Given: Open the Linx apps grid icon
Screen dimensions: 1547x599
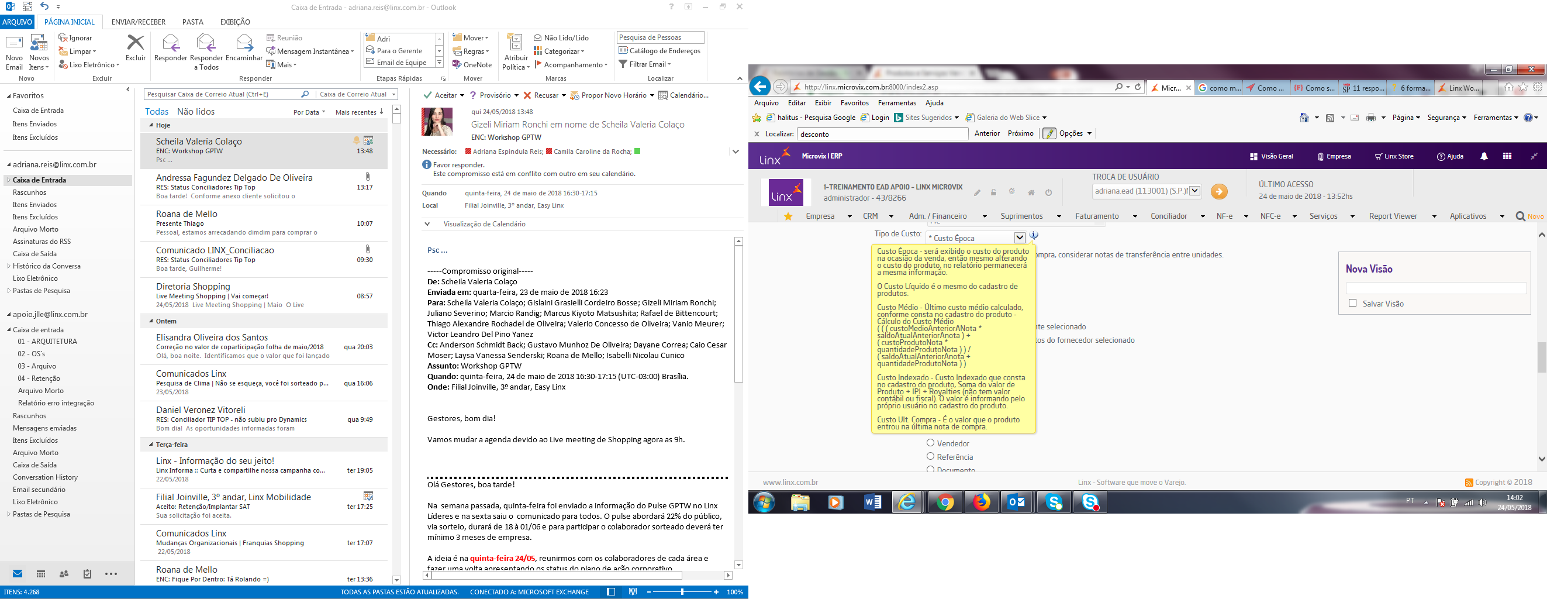Looking at the screenshot, I should coord(1507,156).
